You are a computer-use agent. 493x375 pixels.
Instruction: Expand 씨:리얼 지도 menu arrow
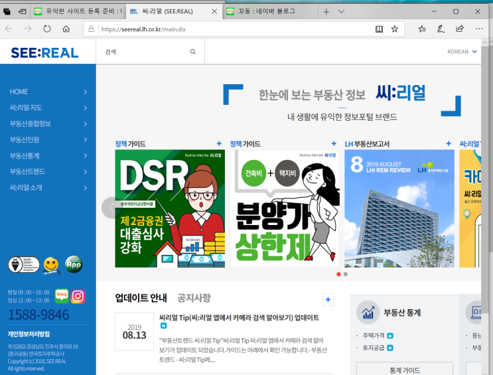coord(86,108)
